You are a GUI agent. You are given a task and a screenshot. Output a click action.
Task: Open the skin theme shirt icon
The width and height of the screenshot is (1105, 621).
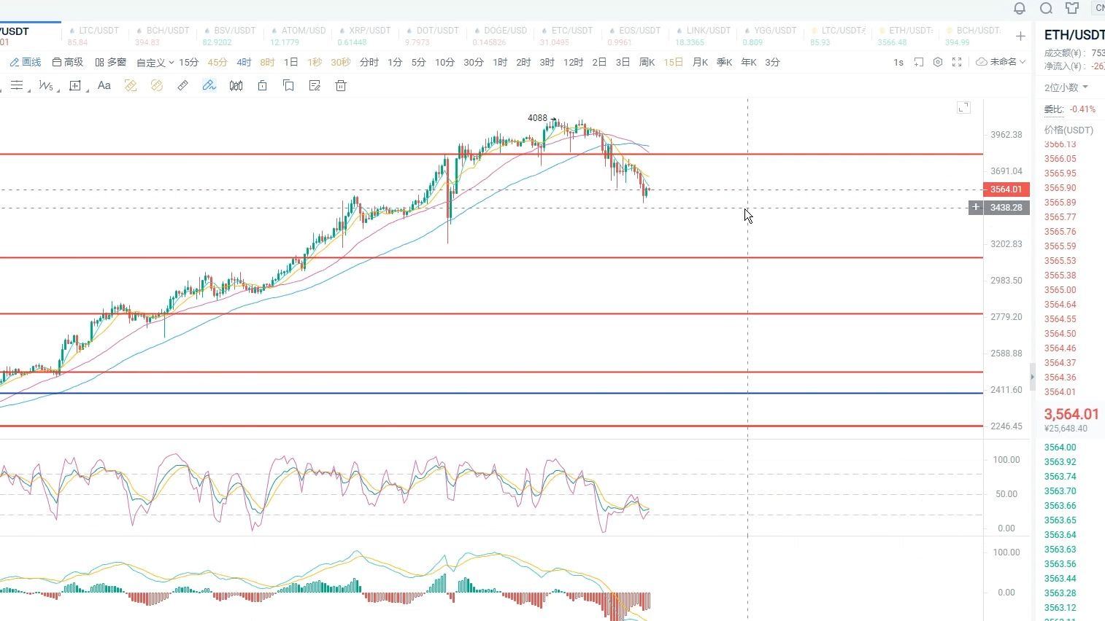tap(1072, 9)
